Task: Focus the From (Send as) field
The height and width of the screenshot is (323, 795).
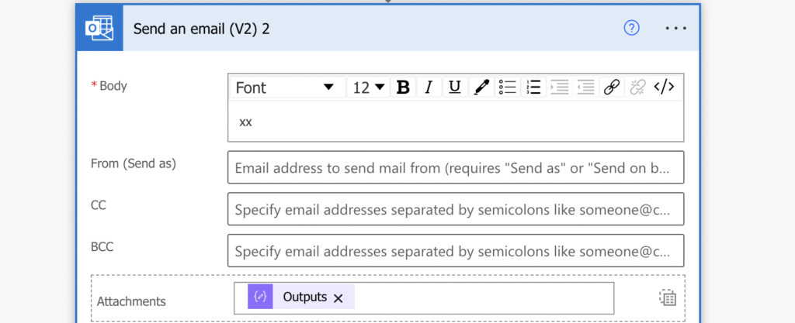Action: tap(456, 167)
